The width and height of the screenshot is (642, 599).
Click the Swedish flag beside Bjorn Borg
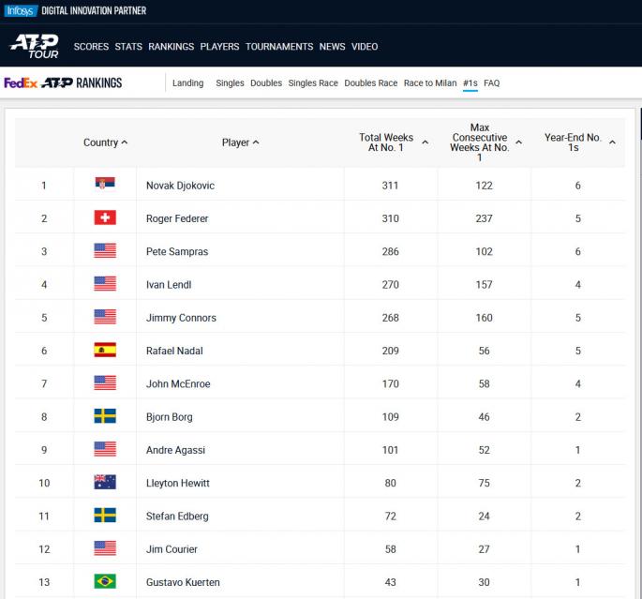pos(105,416)
